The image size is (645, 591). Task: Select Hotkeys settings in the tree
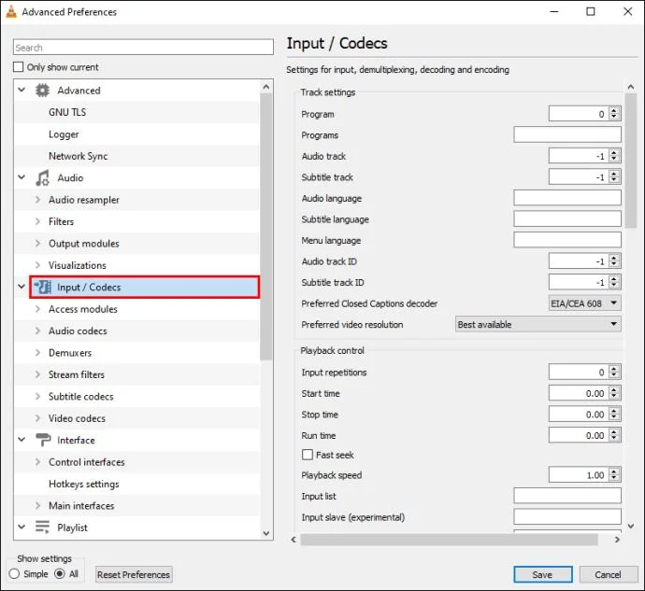(84, 484)
